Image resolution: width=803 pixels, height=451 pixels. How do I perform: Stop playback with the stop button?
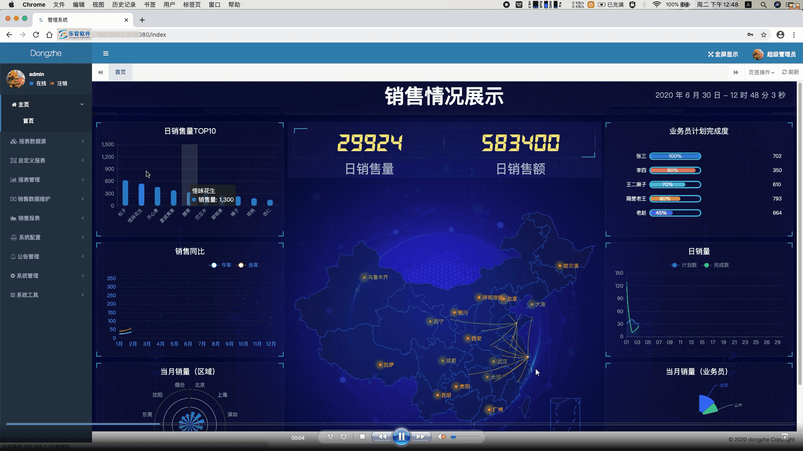pyautogui.click(x=362, y=437)
